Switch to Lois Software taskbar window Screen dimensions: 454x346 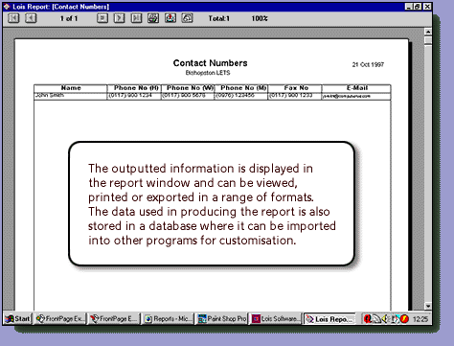coord(276,319)
